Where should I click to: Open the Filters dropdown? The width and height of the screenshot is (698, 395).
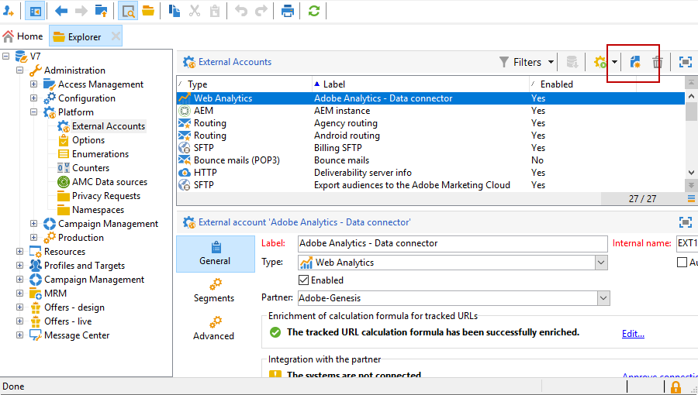point(527,62)
